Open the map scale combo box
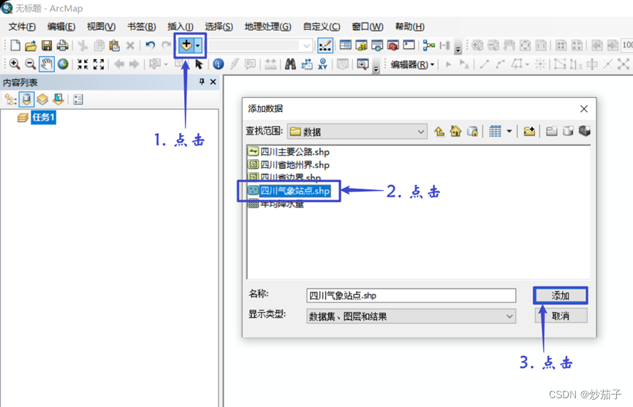Image resolution: width=633 pixels, height=407 pixels. pyautogui.click(x=259, y=45)
